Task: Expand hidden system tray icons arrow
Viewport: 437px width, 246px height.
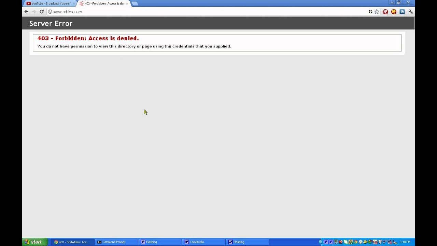Action: coord(321,242)
